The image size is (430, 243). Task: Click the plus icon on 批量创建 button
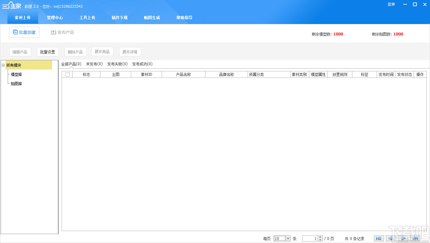coord(15,32)
